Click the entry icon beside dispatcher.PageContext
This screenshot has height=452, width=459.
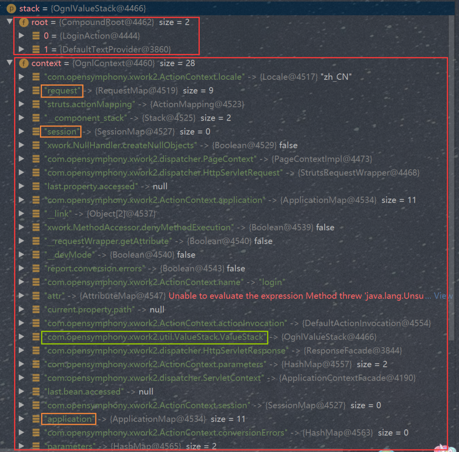click(36, 159)
